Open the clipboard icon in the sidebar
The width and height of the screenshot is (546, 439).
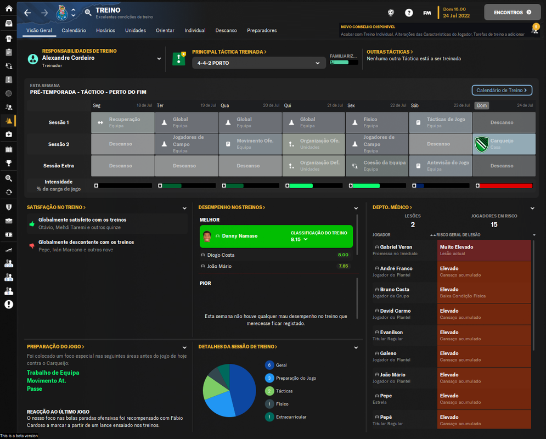[9, 52]
